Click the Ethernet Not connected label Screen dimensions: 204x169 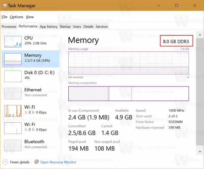pyautogui.click(x=36, y=92)
